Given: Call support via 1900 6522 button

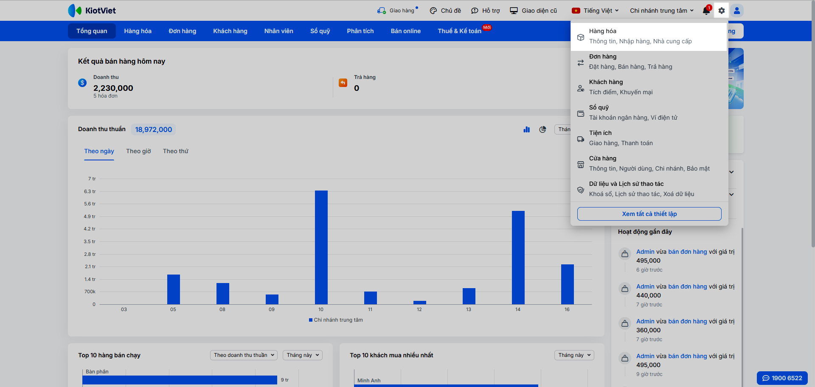Looking at the screenshot, I should point(782,378).
